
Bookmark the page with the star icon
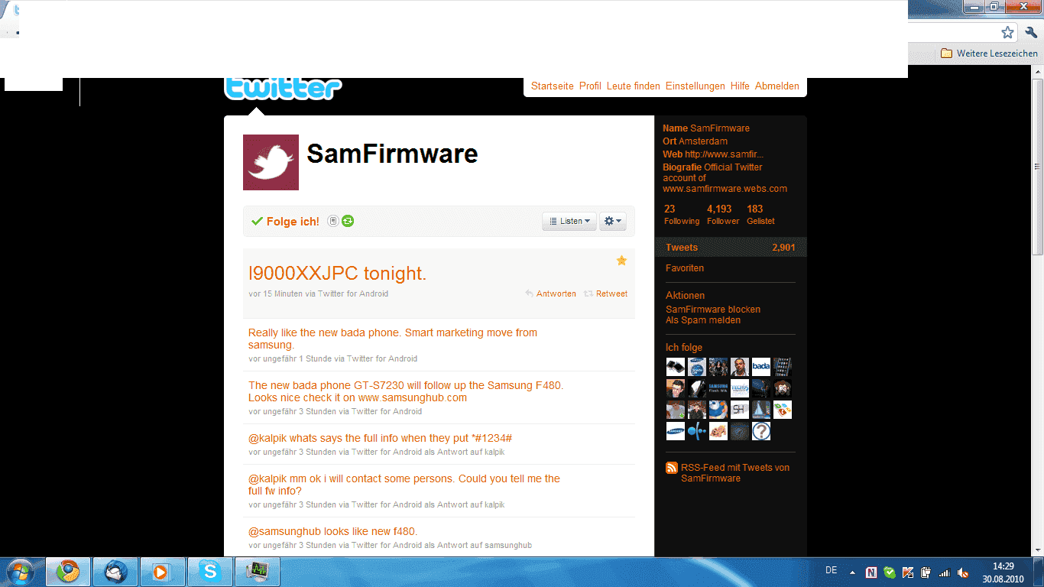[1007, 32]
